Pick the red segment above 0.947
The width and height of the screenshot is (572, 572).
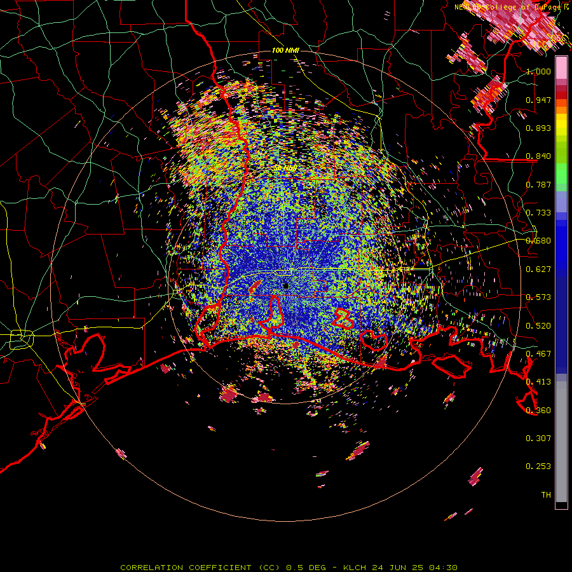(561, 95)
